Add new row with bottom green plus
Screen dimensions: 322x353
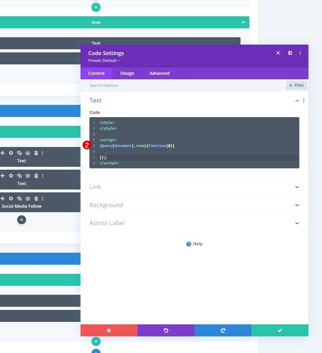point(96,341)
